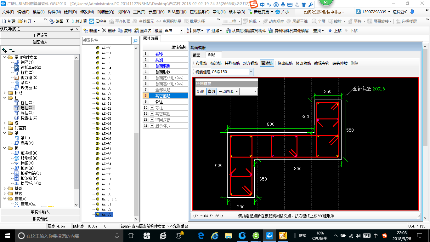Viewport: 430px width, 242px height.
Task: Switch to the 截面 tab
Action: click(x=197, y=55)
